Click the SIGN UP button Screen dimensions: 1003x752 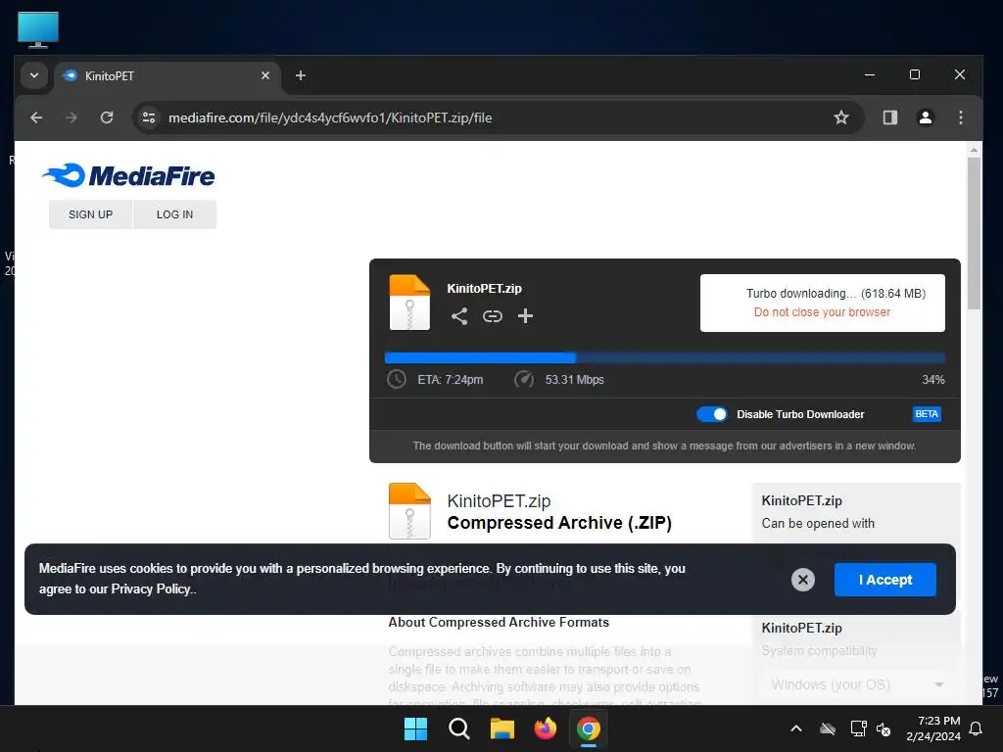pyautogui.click(x=90, y=214)
